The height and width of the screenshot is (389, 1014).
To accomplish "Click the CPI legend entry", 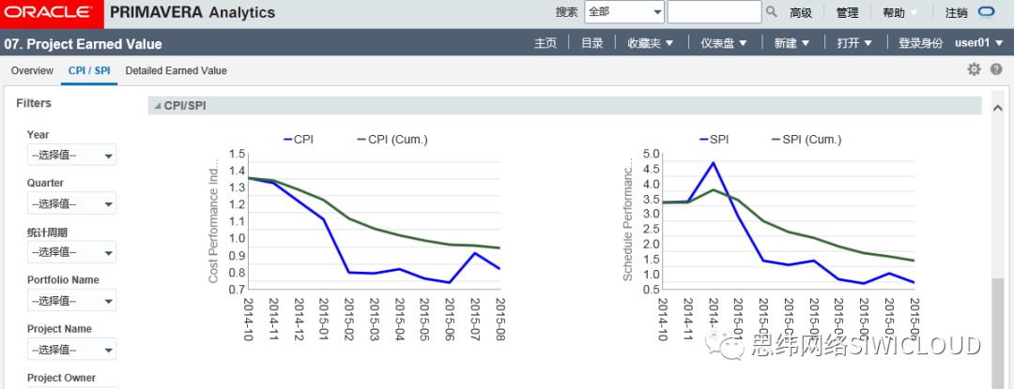I will 299,140.
